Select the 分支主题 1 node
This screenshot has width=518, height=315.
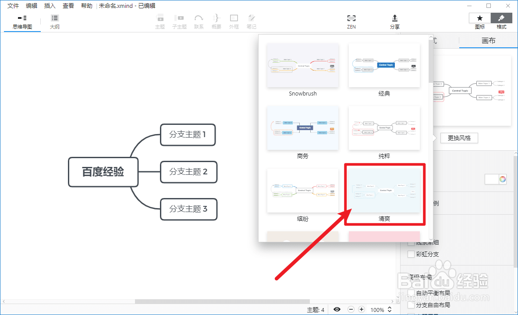pos(188,134)
